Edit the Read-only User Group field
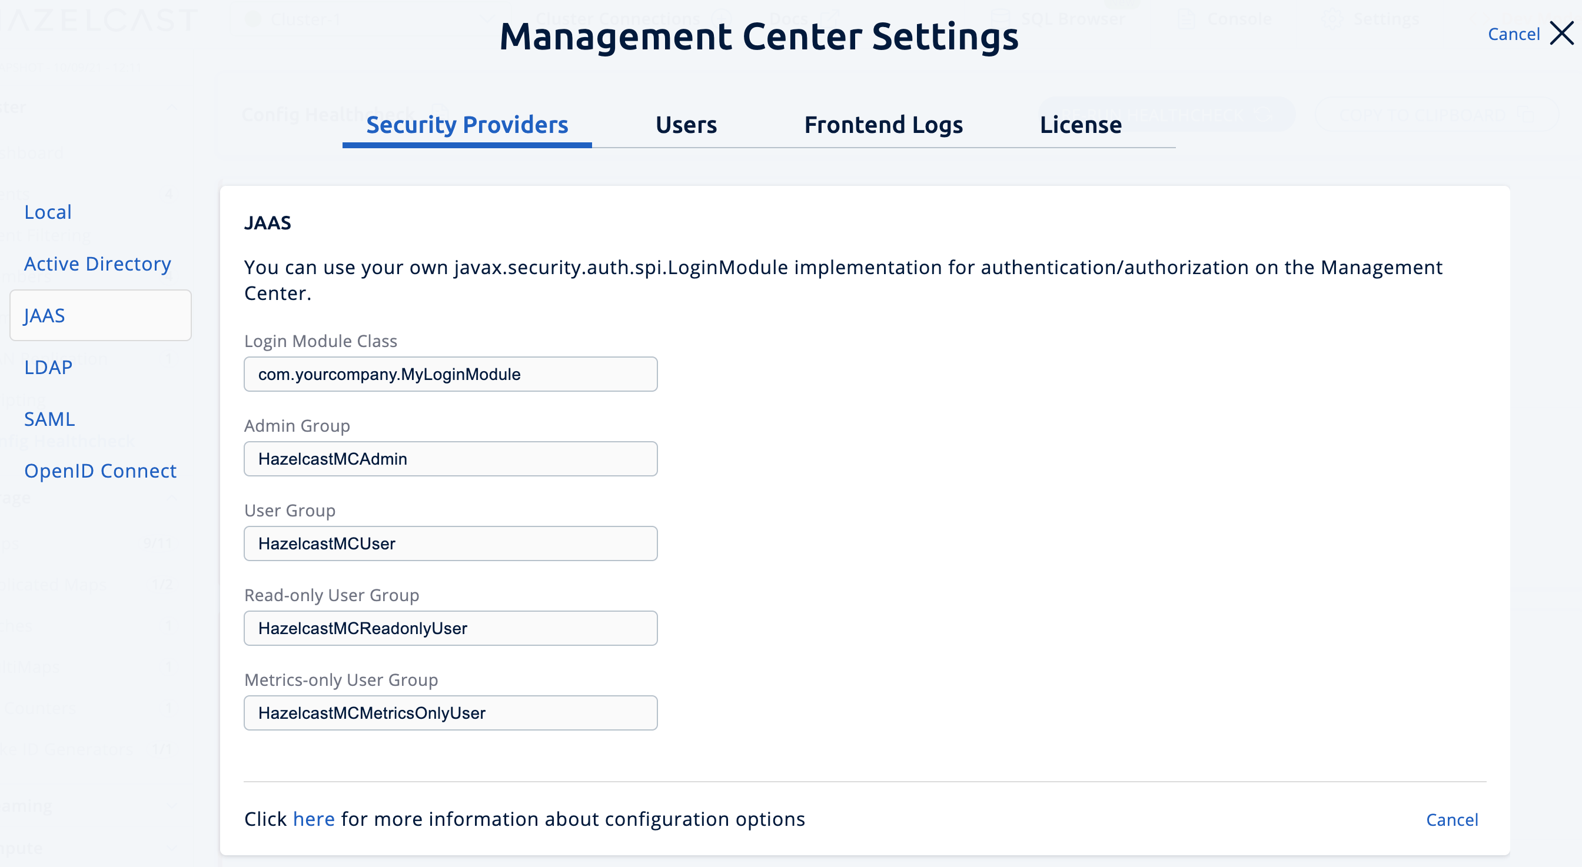 coord(450,628)
